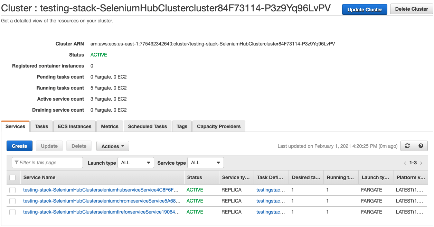This screenshot has height=227, width=434.
Task: Open the help question mark icon
Action: pyautogui.click(x=421, y=146)
